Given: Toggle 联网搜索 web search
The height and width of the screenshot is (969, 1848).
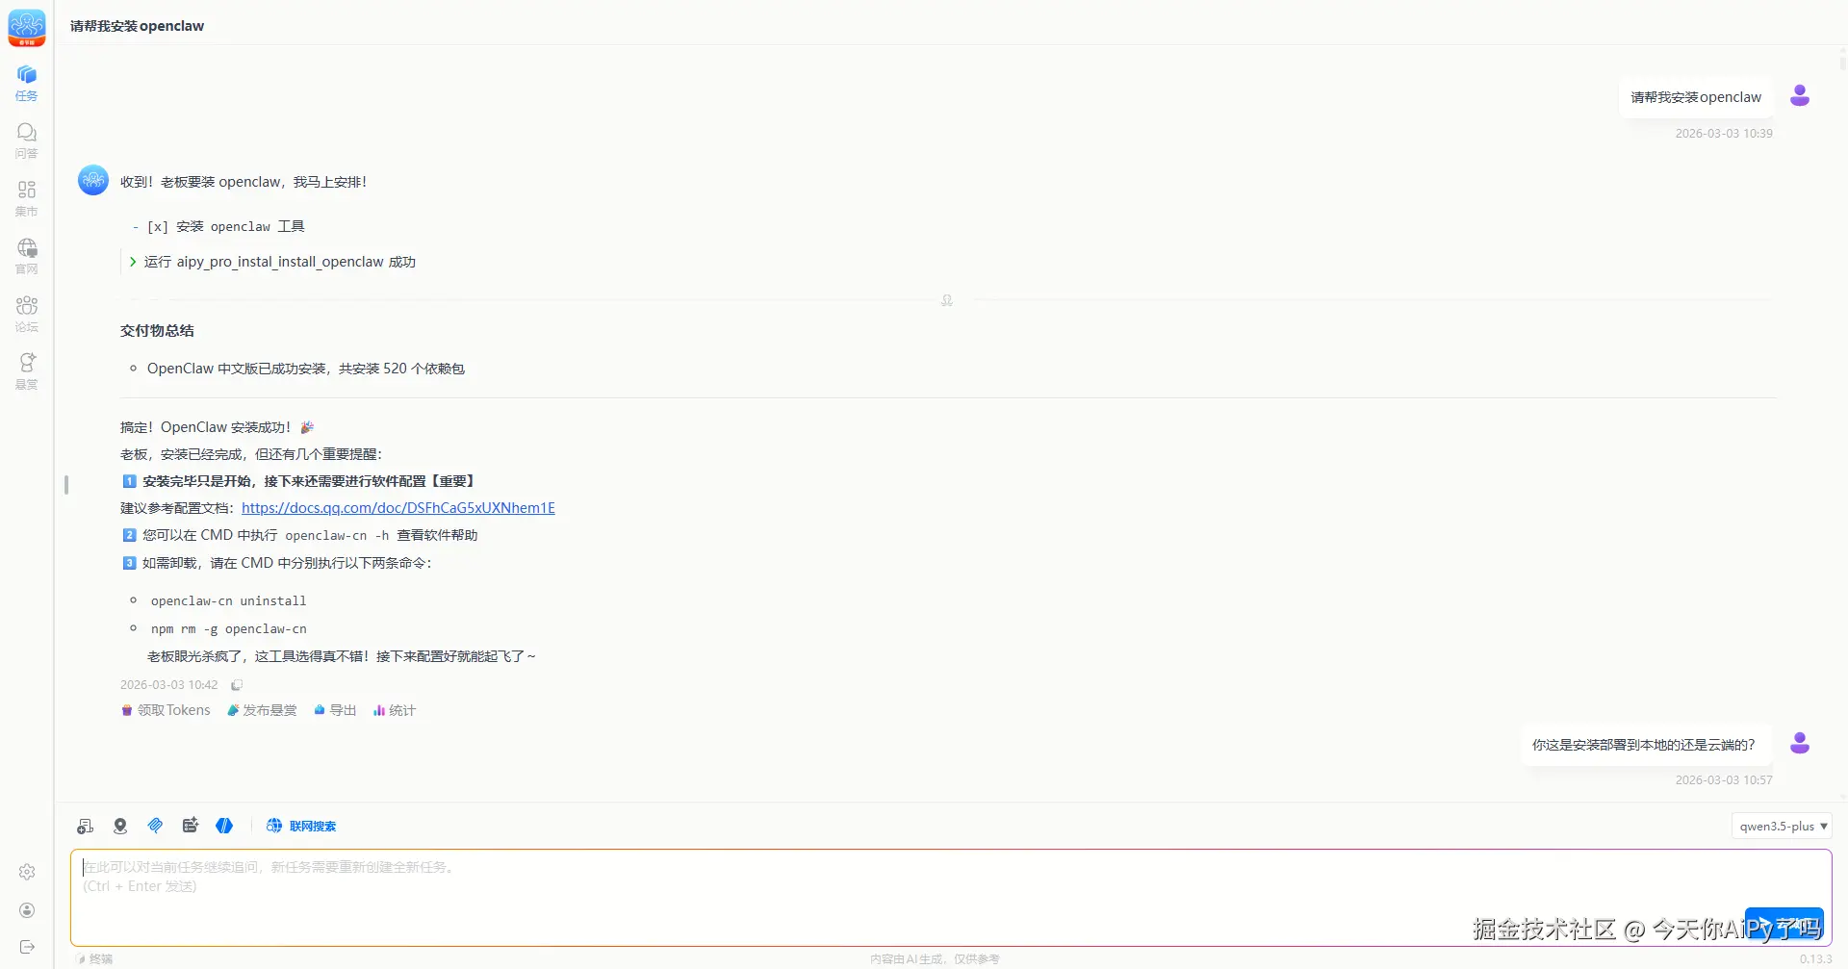Looking at the screenshot, I should 301,826.
